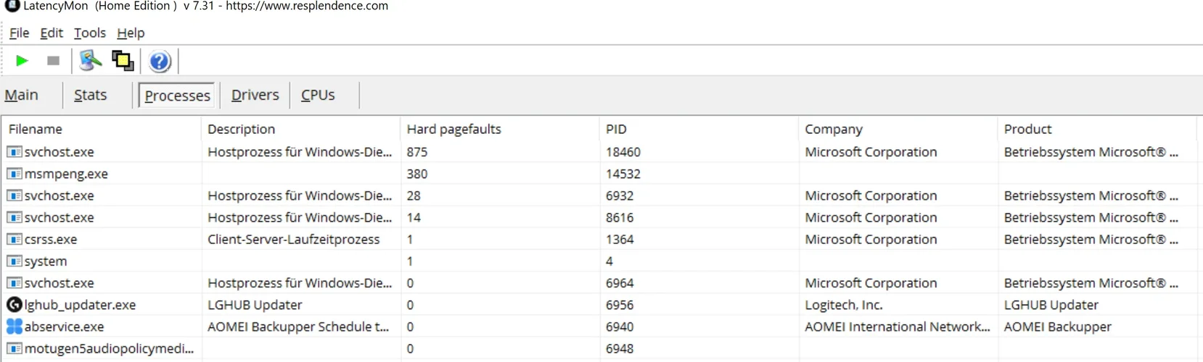Switch to the Stats tab
Viewport: 1203px width, 362px height.
pyautogui.click(x=90, y=95)
